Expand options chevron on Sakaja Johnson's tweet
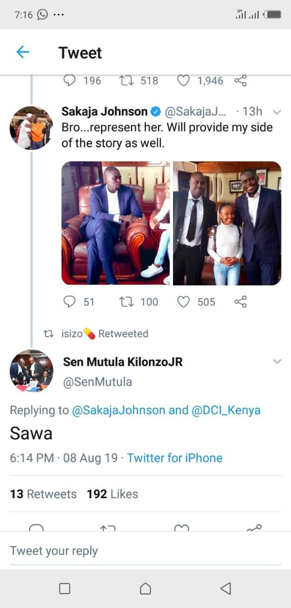 277,112
